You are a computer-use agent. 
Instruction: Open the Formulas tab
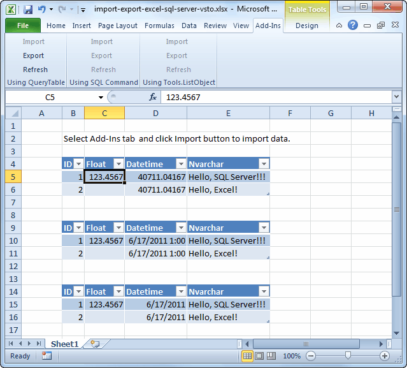[x=159, y=26]
